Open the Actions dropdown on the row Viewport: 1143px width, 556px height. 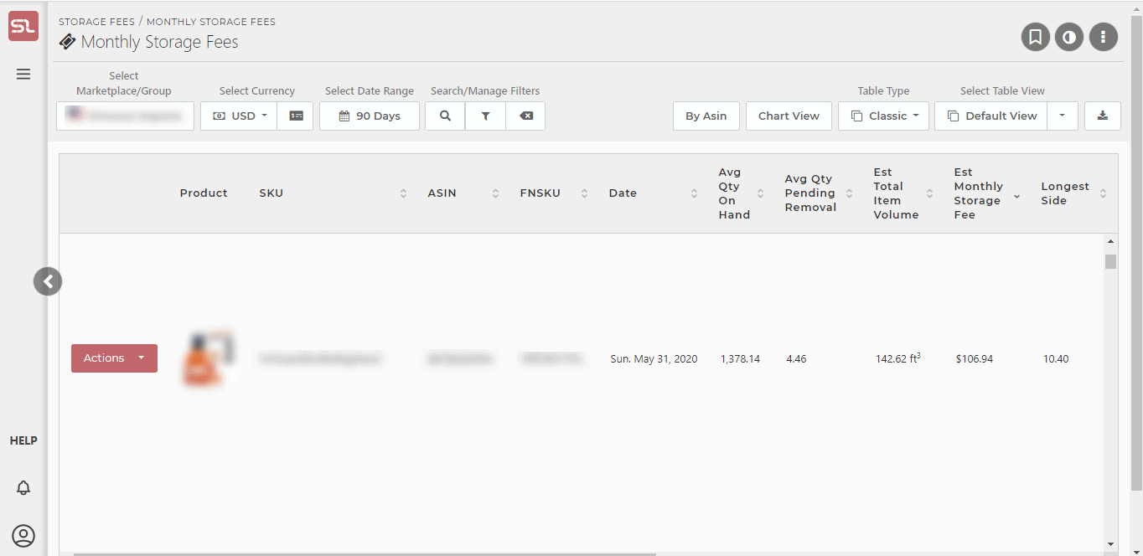(x=114, y=358)
